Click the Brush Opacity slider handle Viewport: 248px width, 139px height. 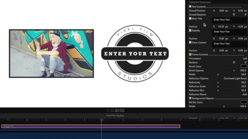[x=234, y=70]
